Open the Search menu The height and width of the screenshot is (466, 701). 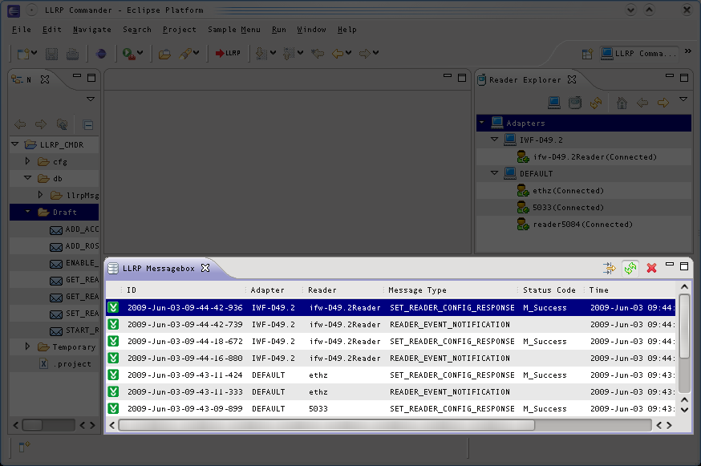137,30
